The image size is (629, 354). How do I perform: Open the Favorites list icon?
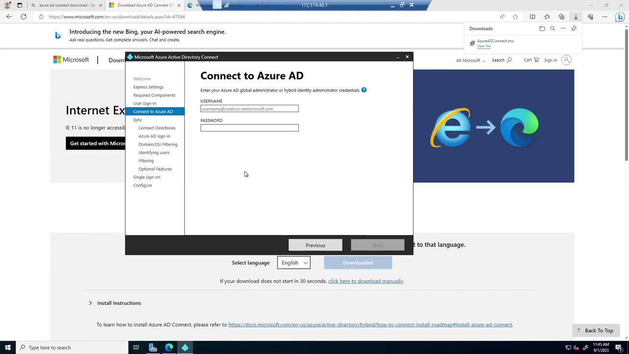(547, 17)
